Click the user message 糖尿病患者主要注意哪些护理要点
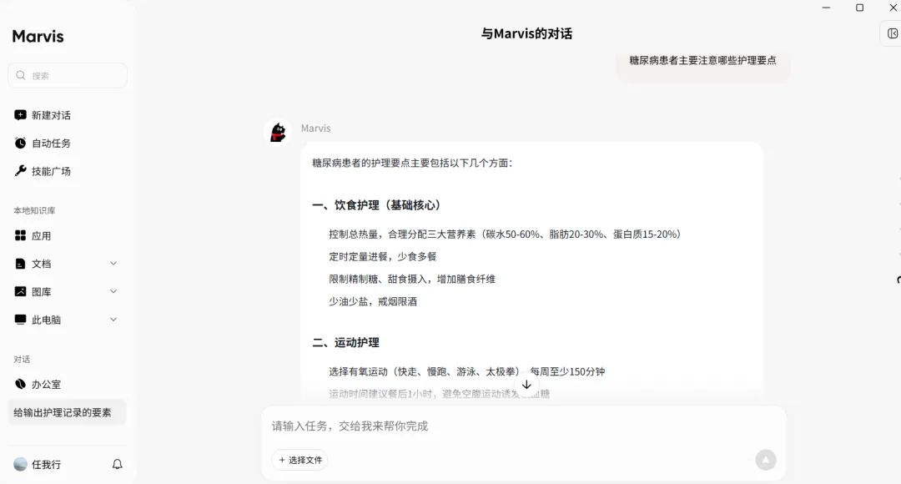This screenshot has height=484, width=901. [x=702, y=60]
